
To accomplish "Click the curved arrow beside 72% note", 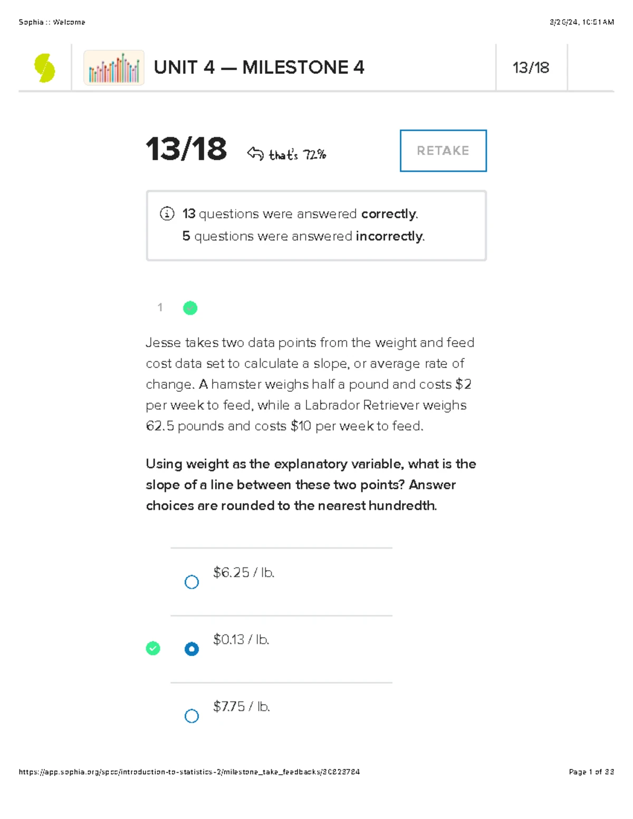I will pyautogui.click(x=255, y=153).
